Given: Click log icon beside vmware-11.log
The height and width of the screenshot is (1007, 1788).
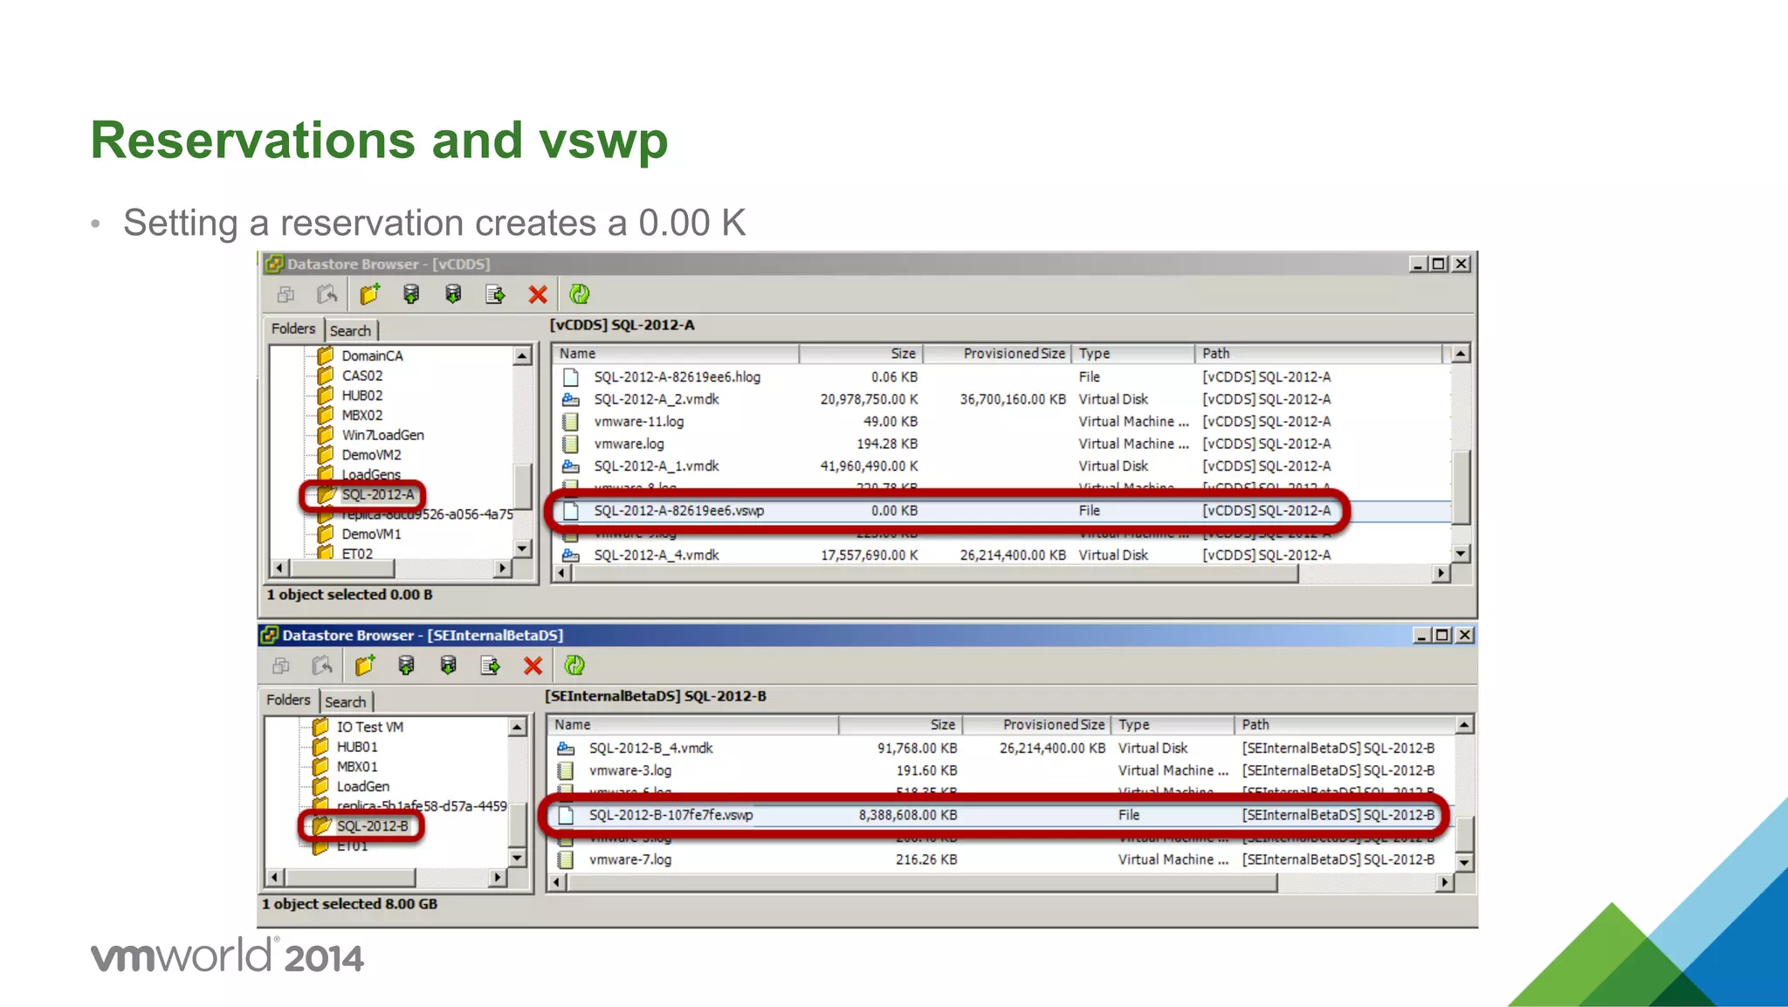Looking at the screenshot, I should coord(571,422).
